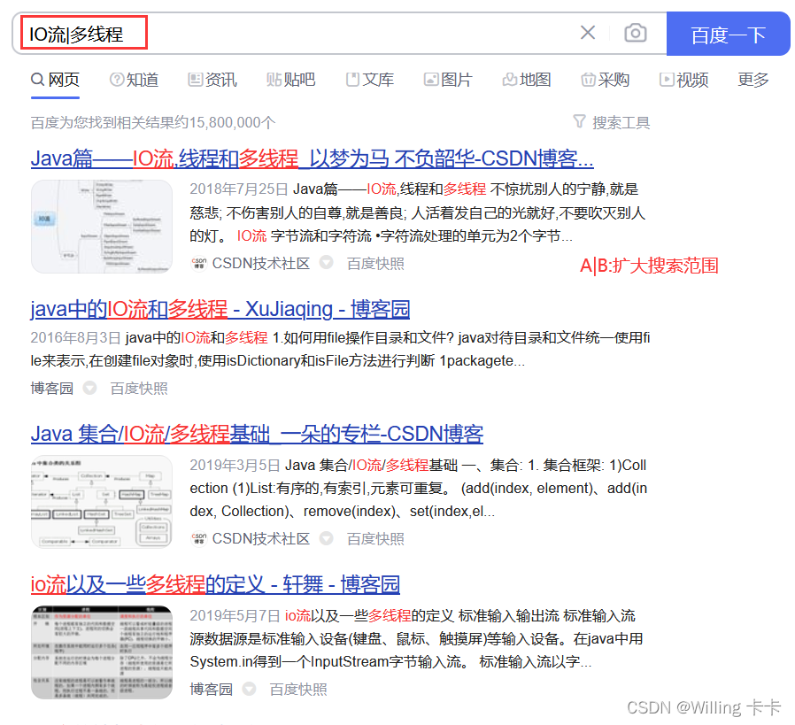The width and height of the screenshot is (795, 725).
Task: Go to the 贴吧 tab
Action: pyautogui.click(x=291, y=80)
